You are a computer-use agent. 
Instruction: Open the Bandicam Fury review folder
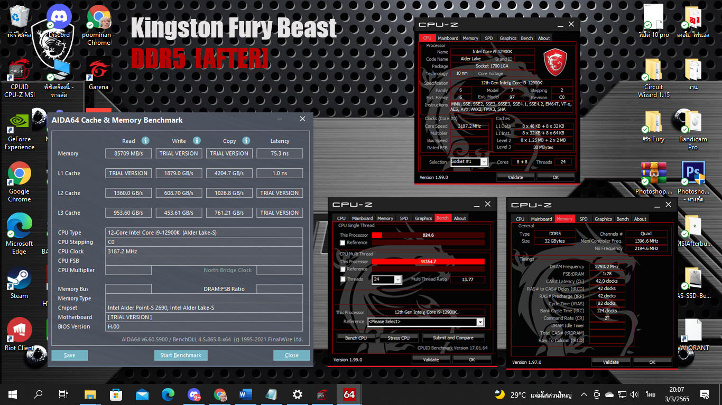click(x=653, y=122)
